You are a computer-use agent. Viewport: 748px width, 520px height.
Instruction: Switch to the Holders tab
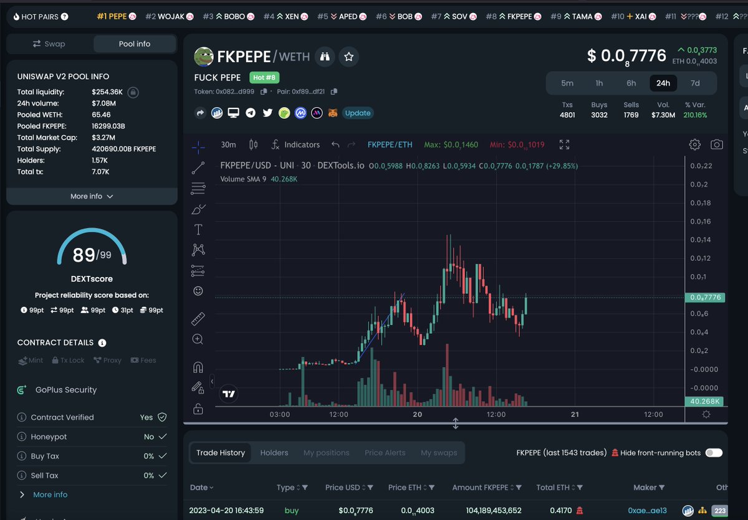tap(274, 453)
